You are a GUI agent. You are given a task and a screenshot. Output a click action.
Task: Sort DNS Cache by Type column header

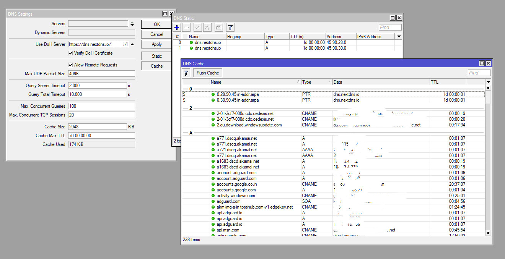(x=317, y=82)
